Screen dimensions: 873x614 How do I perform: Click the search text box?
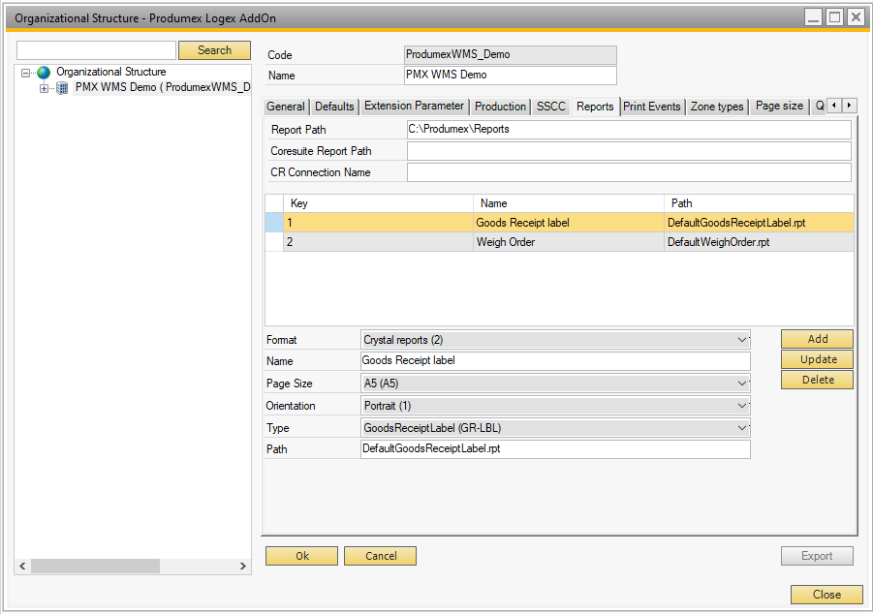coord(96,50)
